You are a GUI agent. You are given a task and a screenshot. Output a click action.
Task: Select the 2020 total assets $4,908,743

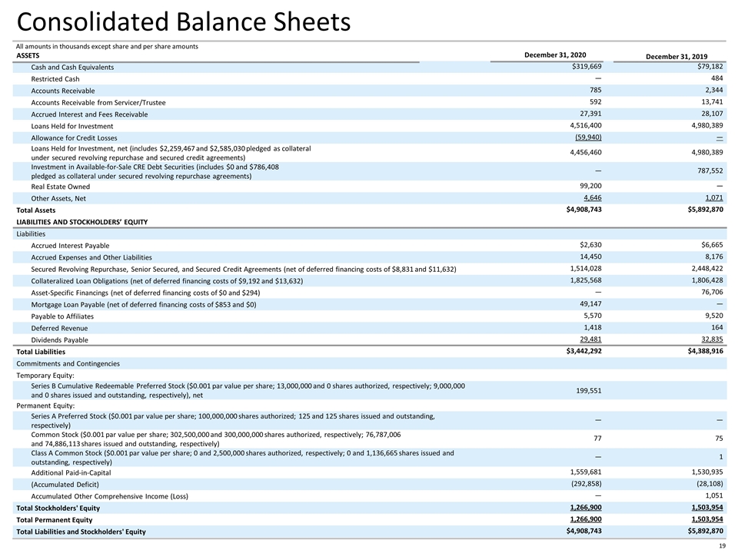584,210
